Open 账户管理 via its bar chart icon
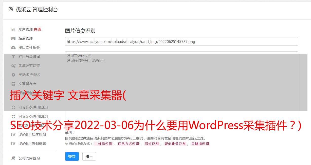Image resolution: width=311 pixels, height=165 pixels. 13,29
